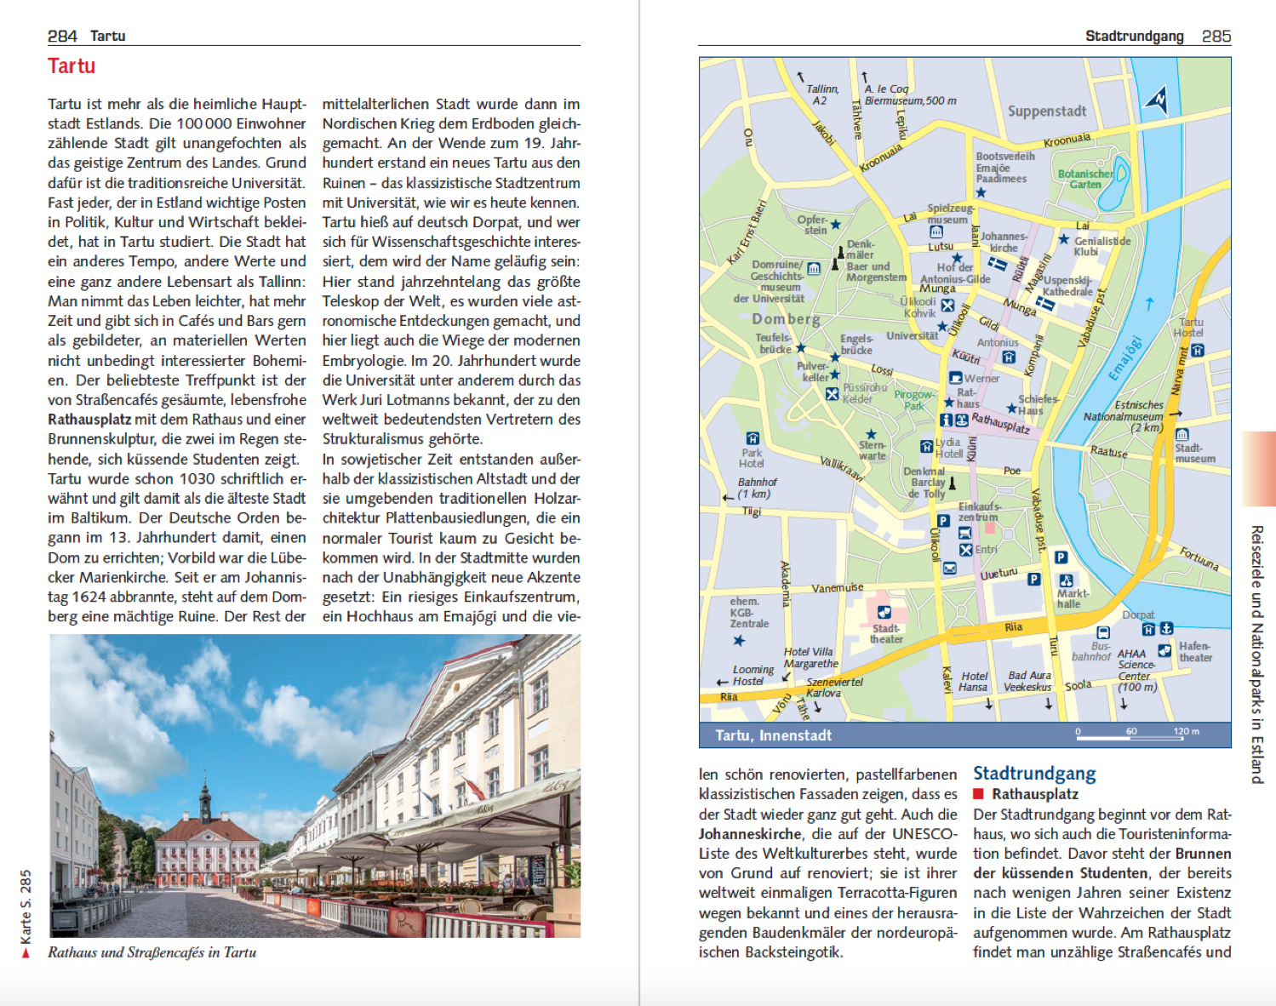
Task: Click the Rathaus and street cafés photo
Action: pyautogui.click(x=315, y=786)
